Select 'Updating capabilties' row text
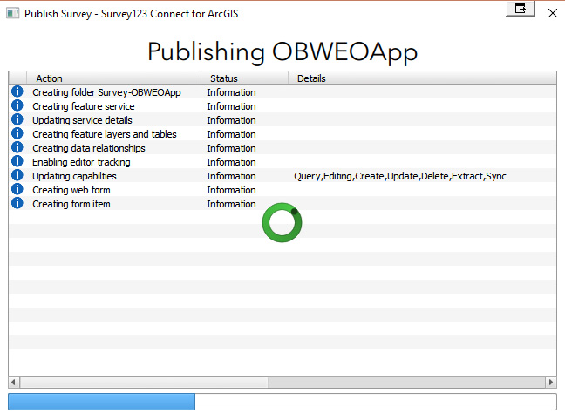This screenshot has height=413, width=565. (74, 176)
